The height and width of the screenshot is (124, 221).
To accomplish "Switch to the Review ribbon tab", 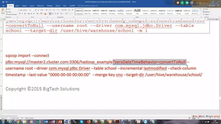I will coord(58,6).
